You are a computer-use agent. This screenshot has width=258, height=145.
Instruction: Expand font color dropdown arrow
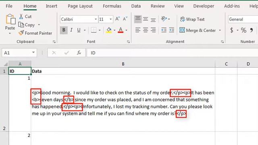(126, 30)
